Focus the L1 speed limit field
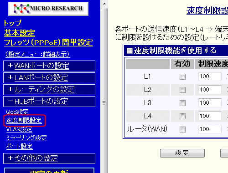 click(x=210, y=76)
